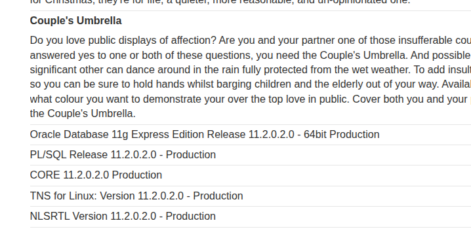This screenshot has width=471, height=242.
Task: Click the Couple's Umbrella heading
Action: (x=75, y=21)
